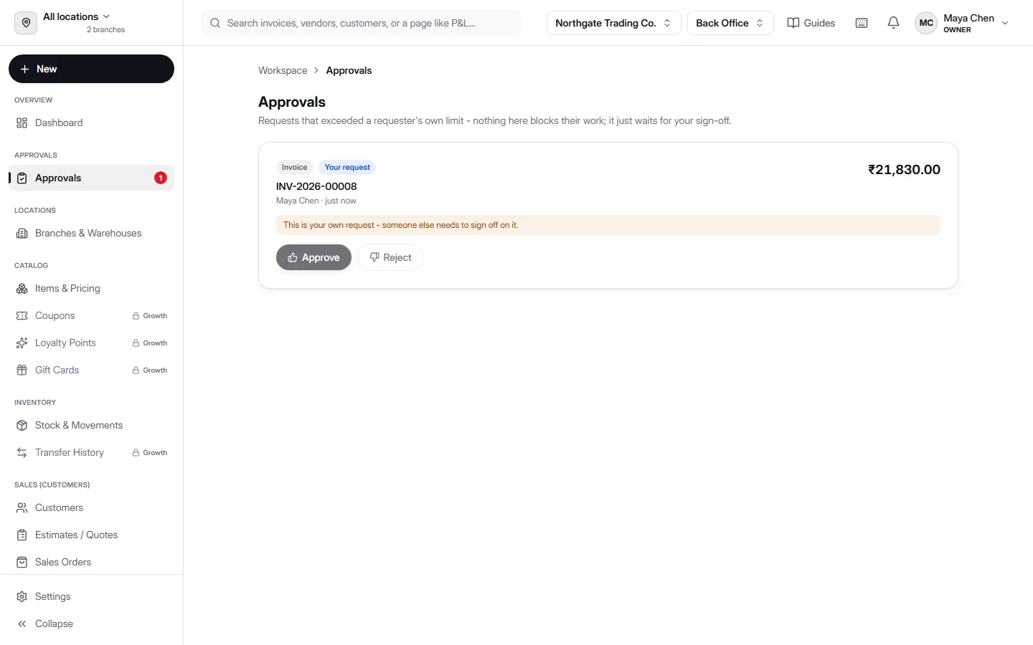Open notifications bell
Viewport: 1033px width, 645px height.
(x=893, y=23)
